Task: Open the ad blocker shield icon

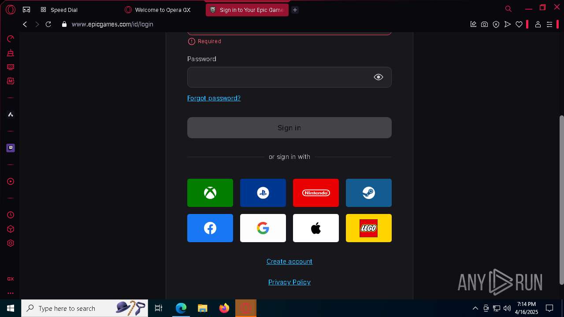Action: 496,24
